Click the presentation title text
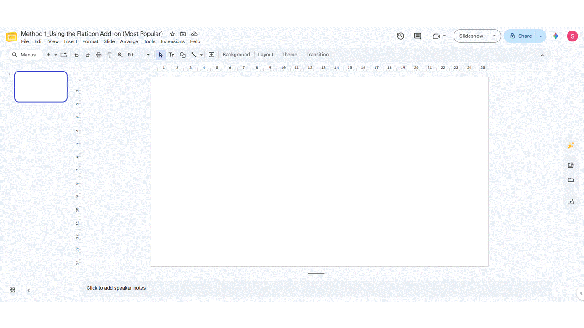This screenshot has height=328, width=584. pos(92,34)
